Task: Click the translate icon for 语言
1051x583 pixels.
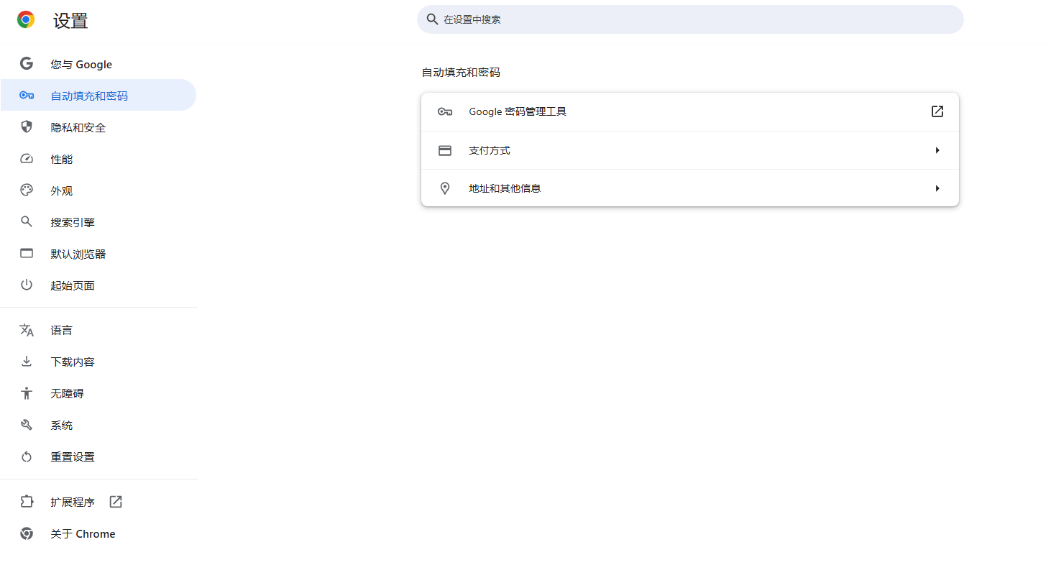Action: [27, 330]
